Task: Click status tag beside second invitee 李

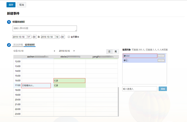Action: pos(161,61)
